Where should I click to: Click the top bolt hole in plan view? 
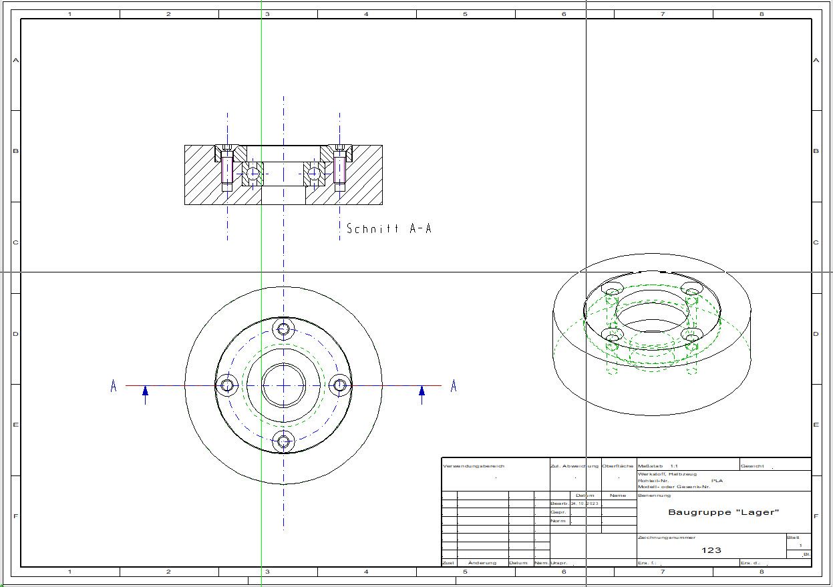click(x=284, y=329)
